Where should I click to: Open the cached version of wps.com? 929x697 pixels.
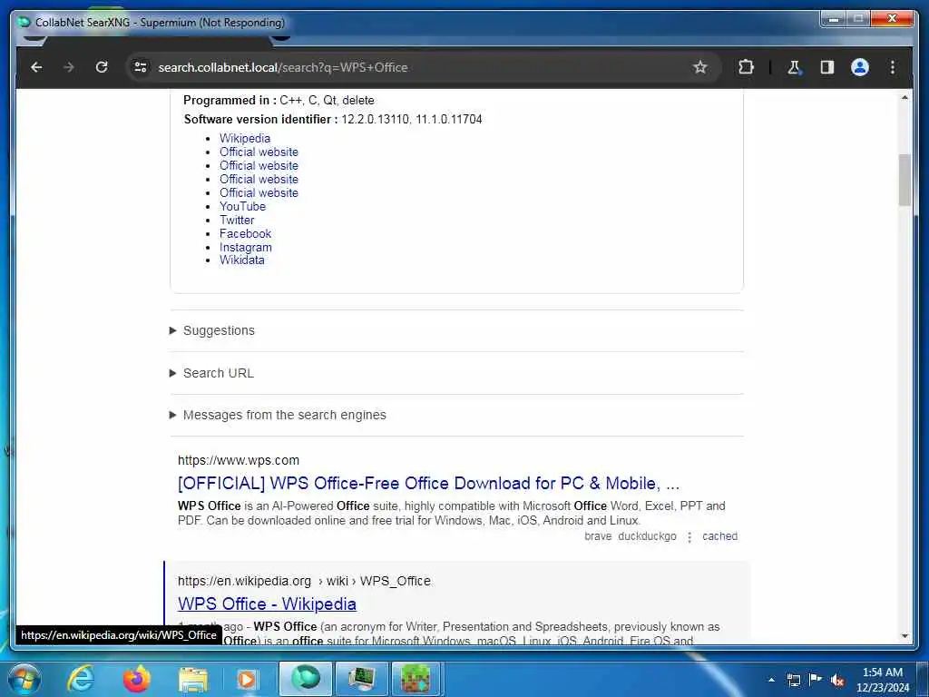click(x=719, y=536)
